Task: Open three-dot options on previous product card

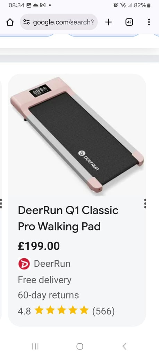Action: 1,203
